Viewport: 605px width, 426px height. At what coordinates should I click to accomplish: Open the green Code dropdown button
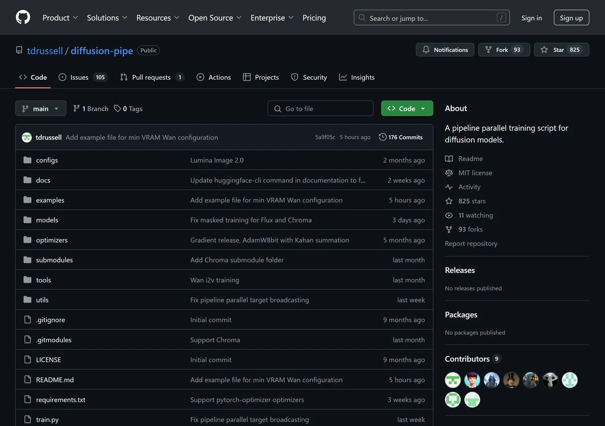coord(407,108)
